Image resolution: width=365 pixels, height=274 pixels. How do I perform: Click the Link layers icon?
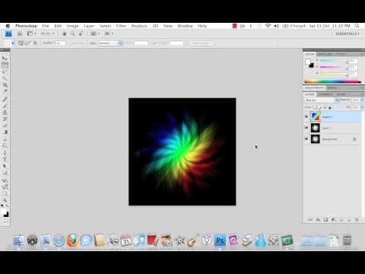[310, 220]
